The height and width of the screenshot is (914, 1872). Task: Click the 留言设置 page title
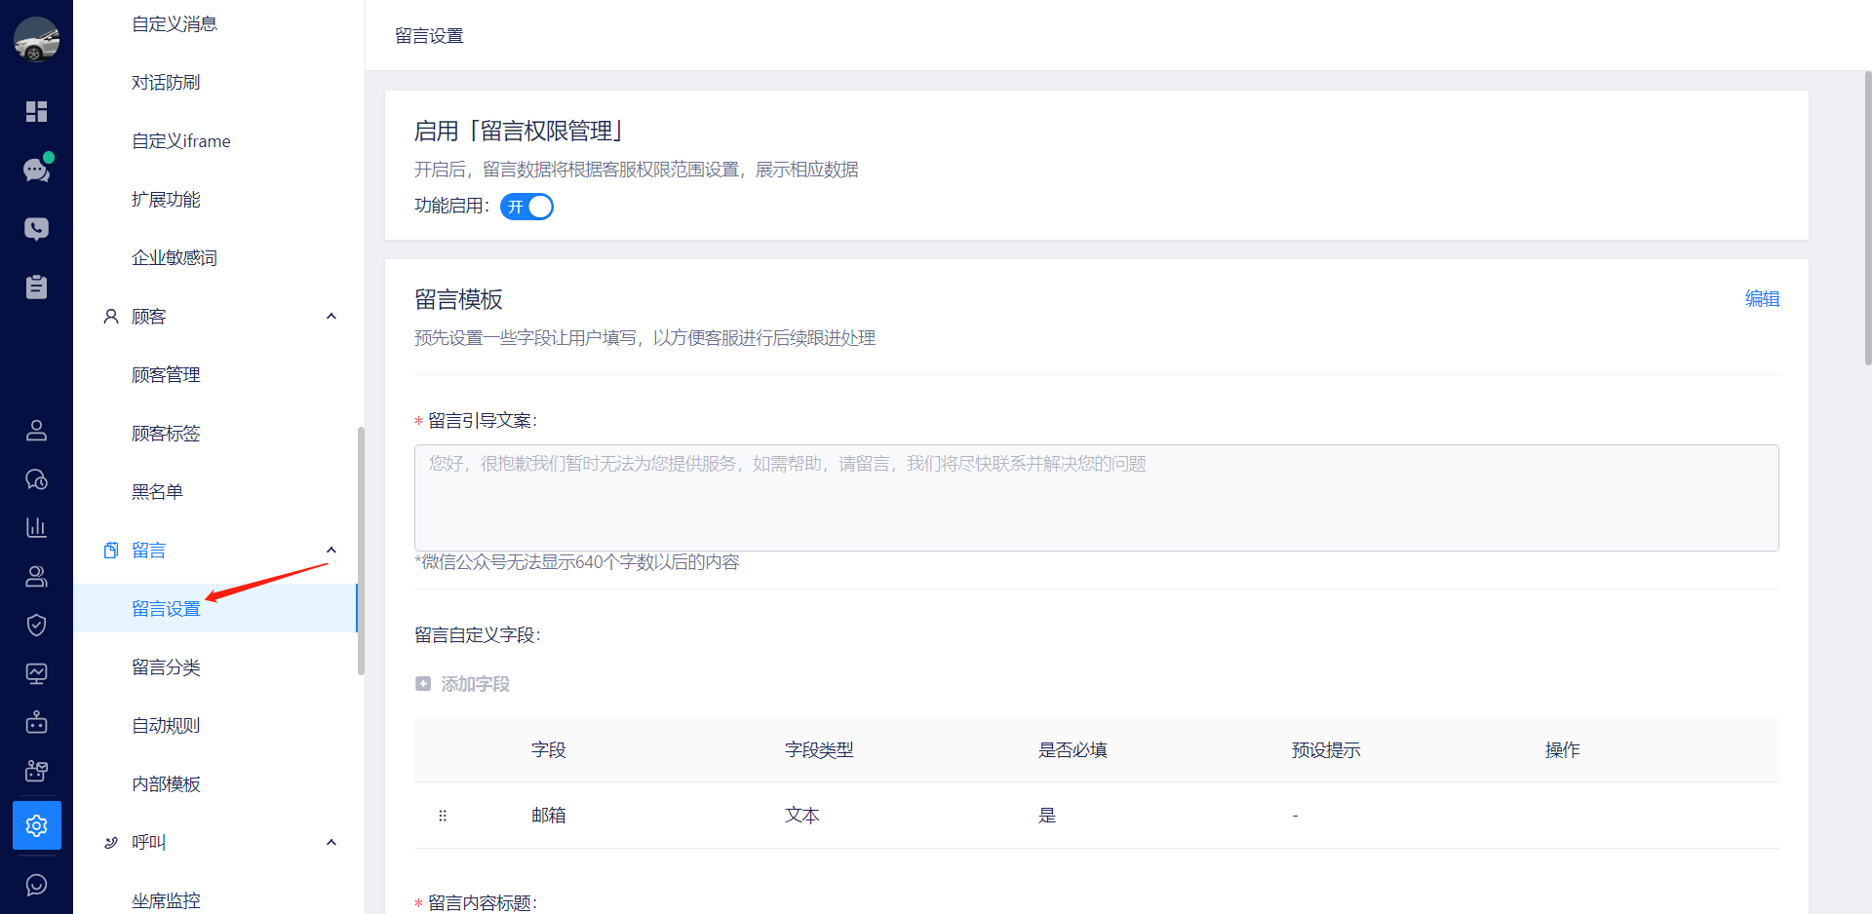pos(429,36)
